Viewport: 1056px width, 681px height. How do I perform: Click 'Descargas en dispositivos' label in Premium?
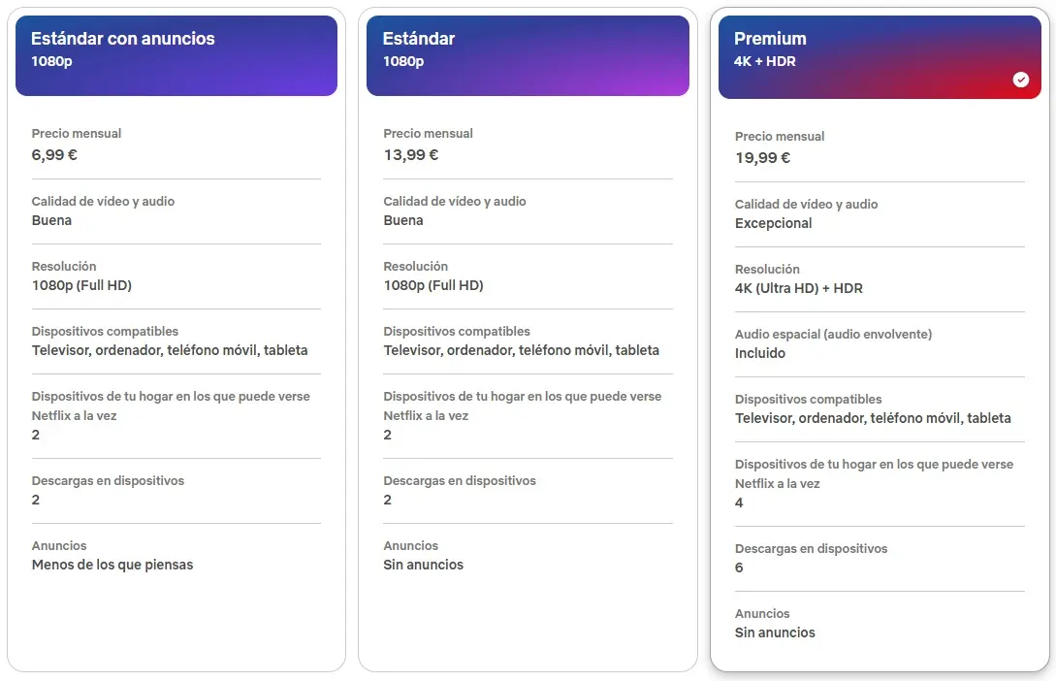[x=811, y=548]
